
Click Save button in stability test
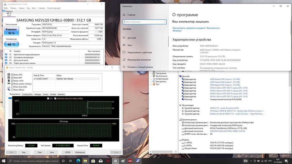52,152
